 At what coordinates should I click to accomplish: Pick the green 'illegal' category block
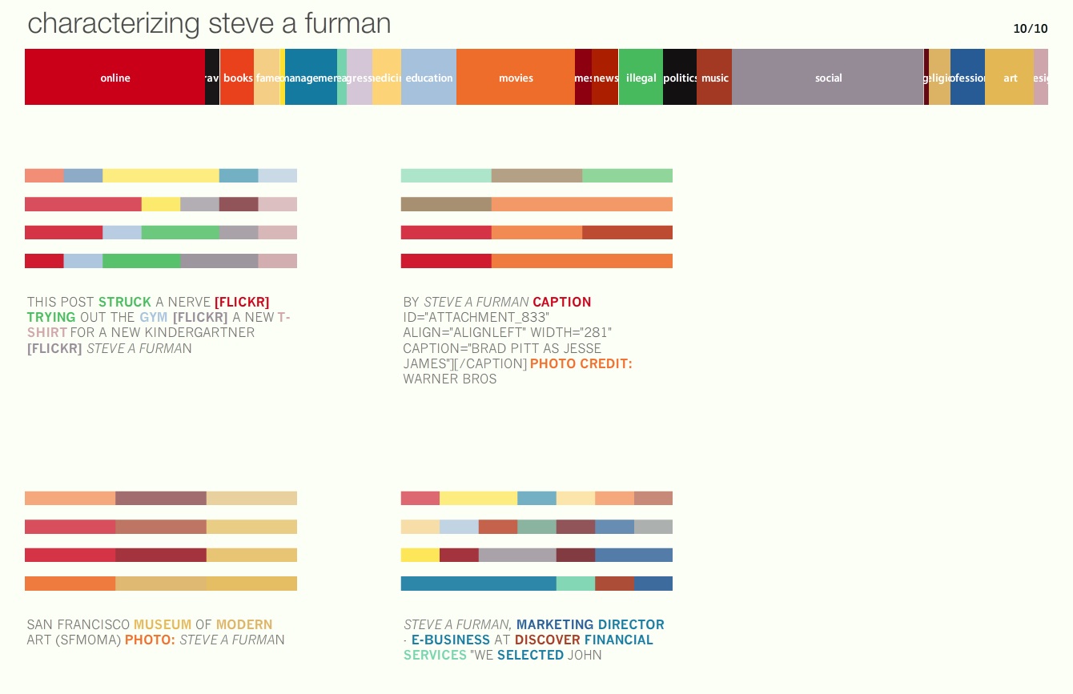point(641,78)
